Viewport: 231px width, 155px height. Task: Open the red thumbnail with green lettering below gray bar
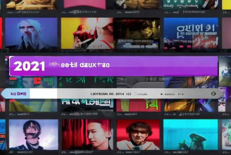(x=139, y=105)
